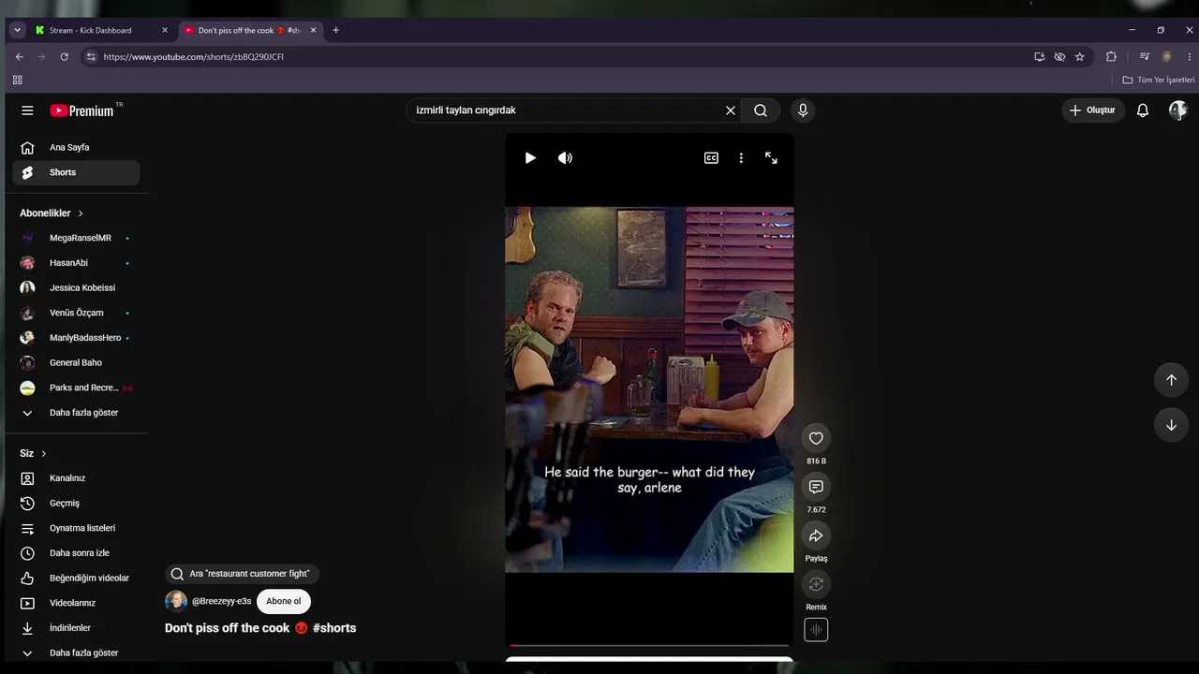Viewport: 1199px width, 674px height.
Task: Go to the previous Short with the up arrow
Action: [x=1171, y=380]
